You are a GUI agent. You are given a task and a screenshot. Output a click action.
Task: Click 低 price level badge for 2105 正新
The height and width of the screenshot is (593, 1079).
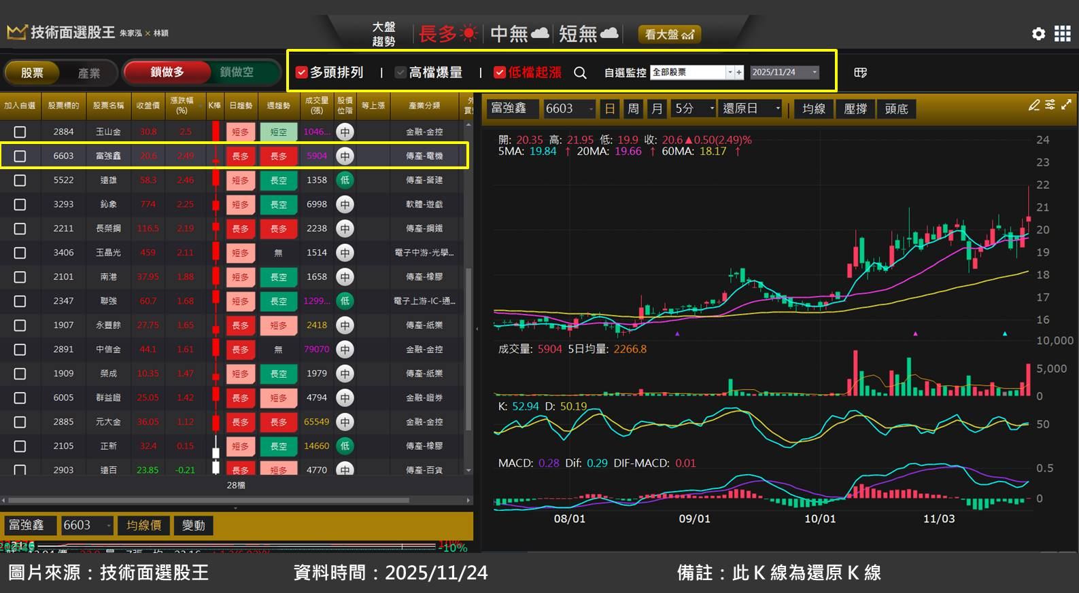(345, 446)
